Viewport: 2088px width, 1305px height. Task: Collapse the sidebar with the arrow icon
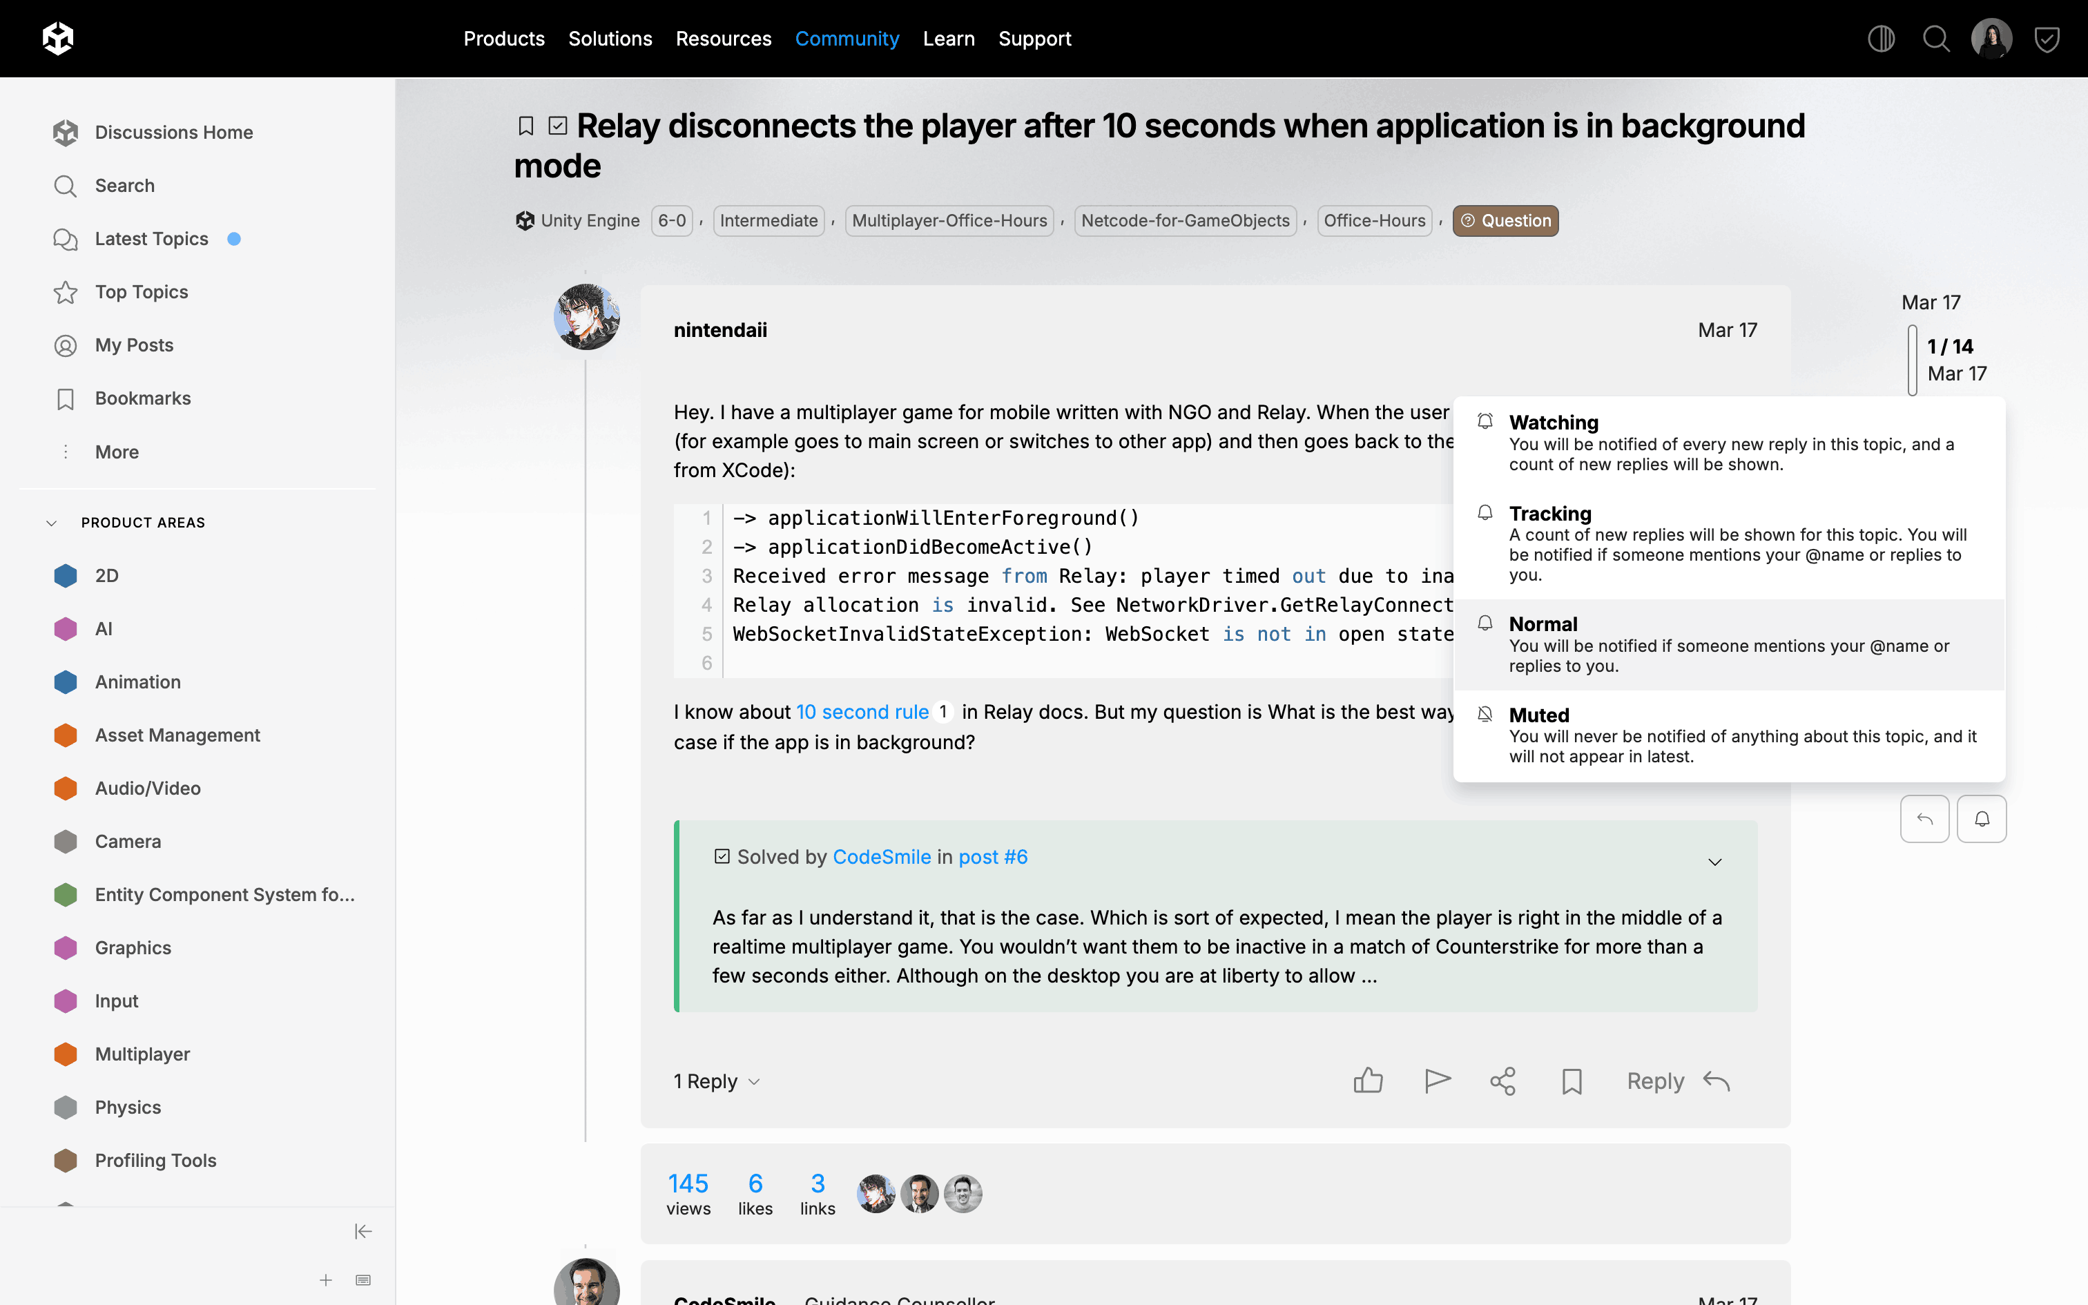362,1230
